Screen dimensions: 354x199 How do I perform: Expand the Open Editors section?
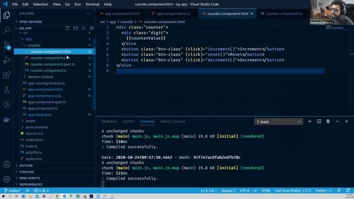pyautogui.click(x=30, y=22)
